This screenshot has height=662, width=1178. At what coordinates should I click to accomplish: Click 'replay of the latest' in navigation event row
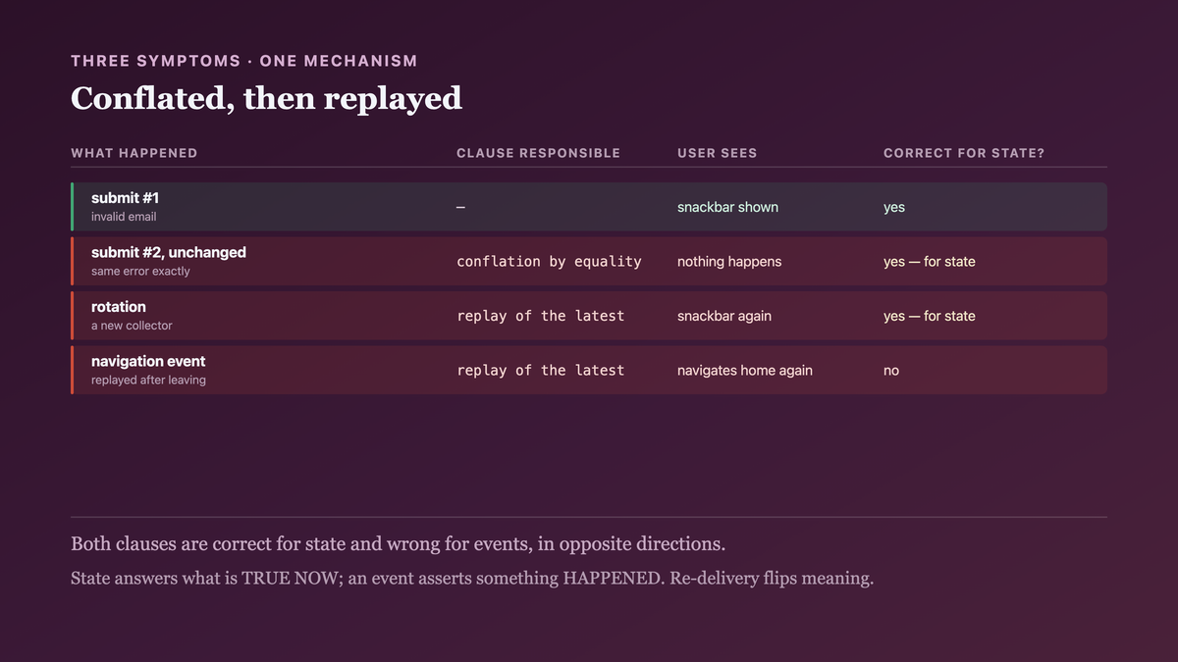pyautogui.click(x=540, y=371)
